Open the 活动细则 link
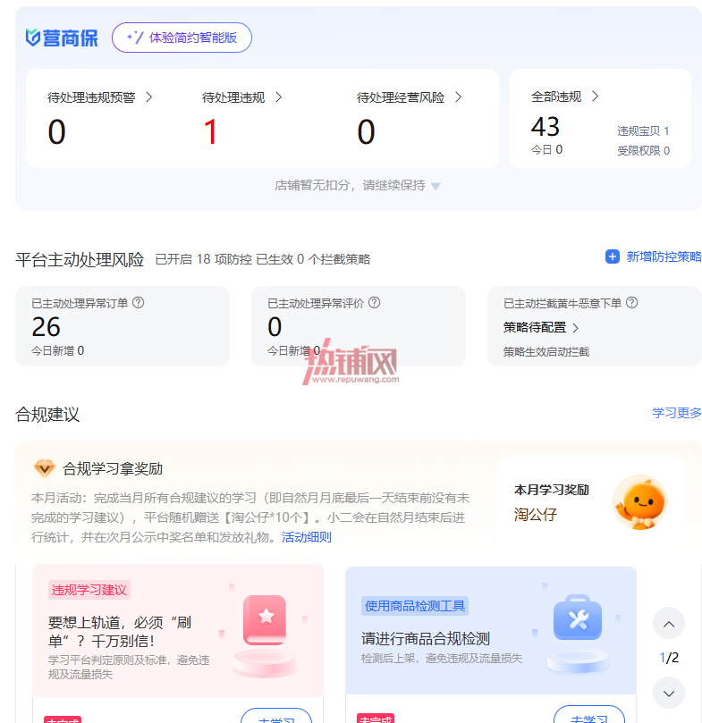This screenshot has height=723, width=702. 307,537
